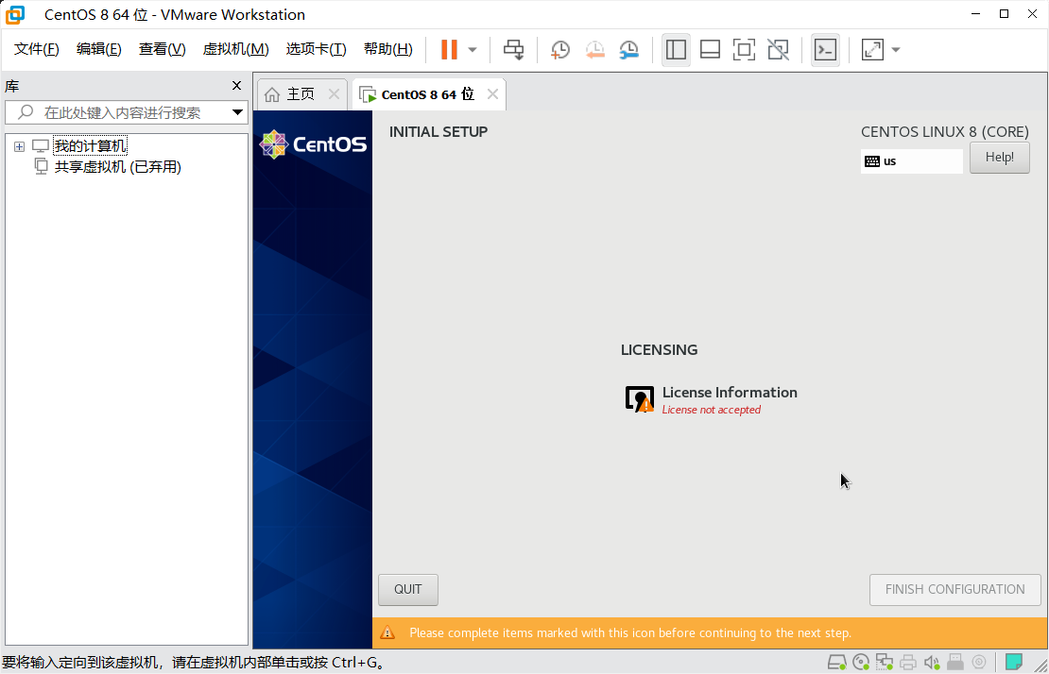Revert the VM to its previous snapshot
1049x674 pixels.
click(x=594, y=49)
